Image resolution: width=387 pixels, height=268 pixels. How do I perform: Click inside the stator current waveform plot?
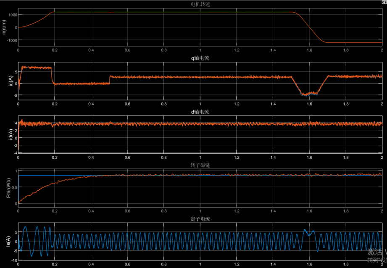(200, 242)
